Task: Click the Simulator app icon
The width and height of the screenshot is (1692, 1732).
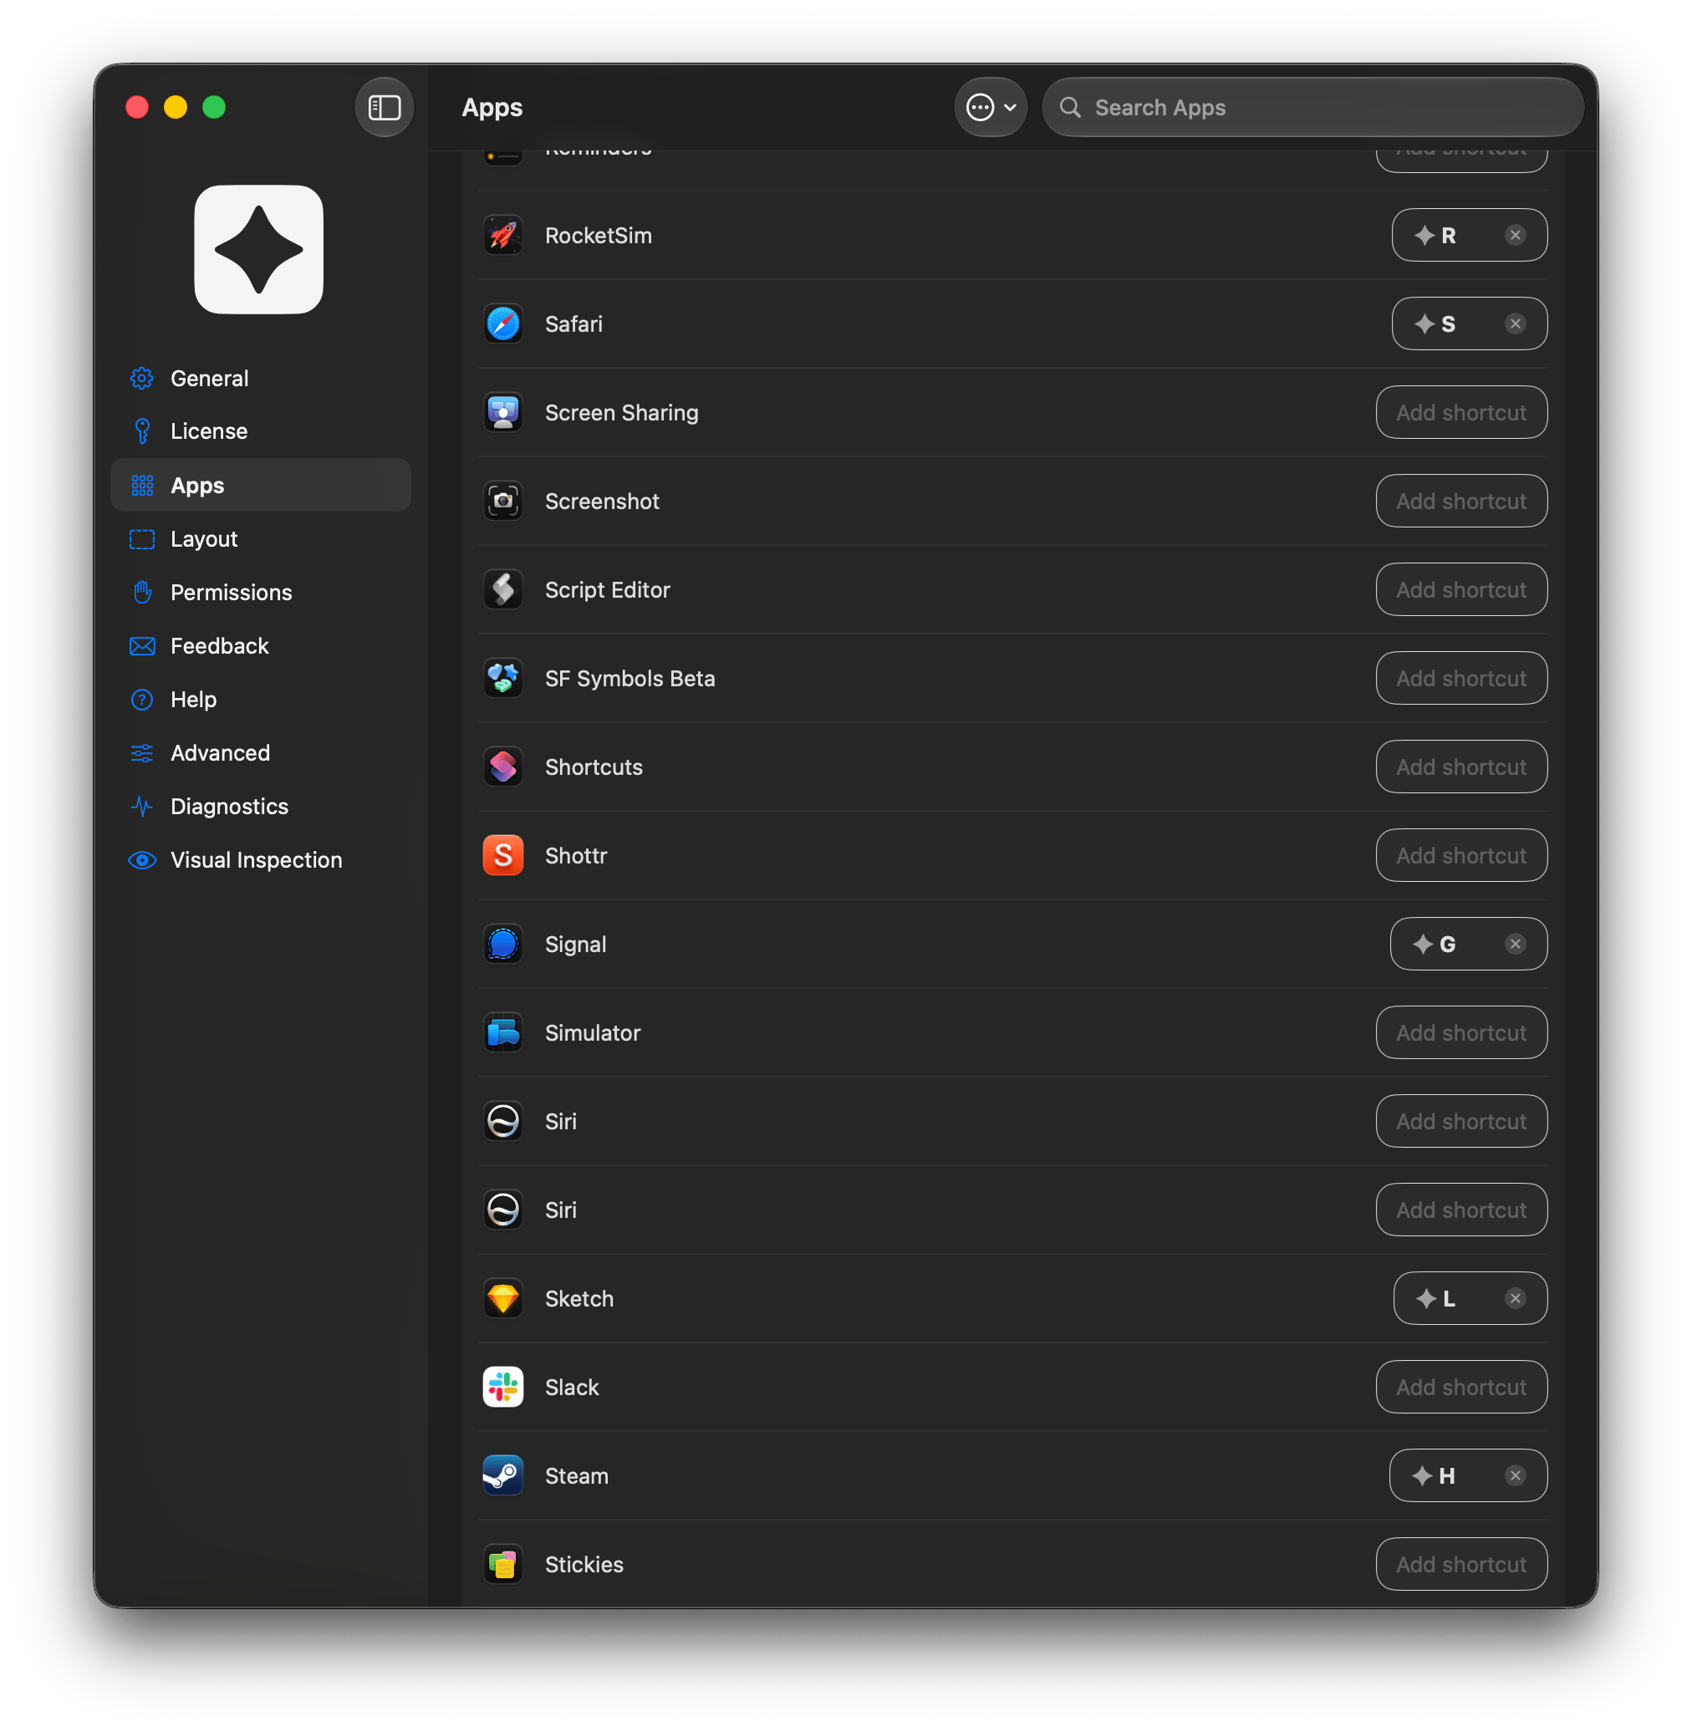Action: 503,1033
